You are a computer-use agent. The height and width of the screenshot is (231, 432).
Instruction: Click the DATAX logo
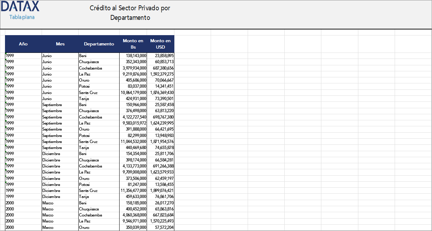pyautogui.click(x=21, y=7)
